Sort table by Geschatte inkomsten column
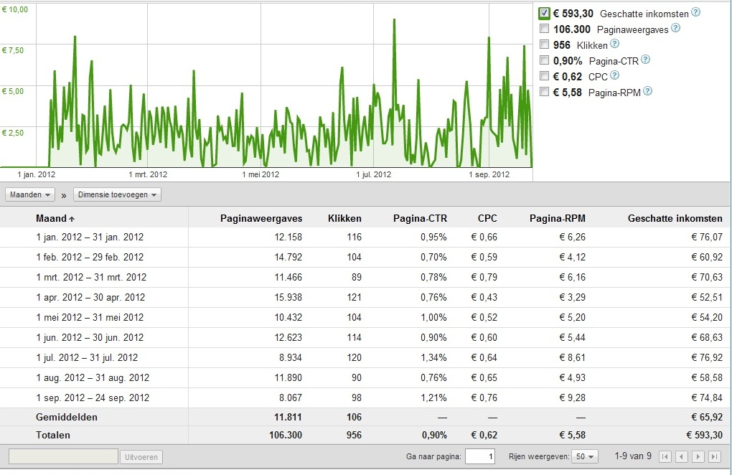Image resolution: width=732 pixels, height=475 pixels. (x=675, y=218)
